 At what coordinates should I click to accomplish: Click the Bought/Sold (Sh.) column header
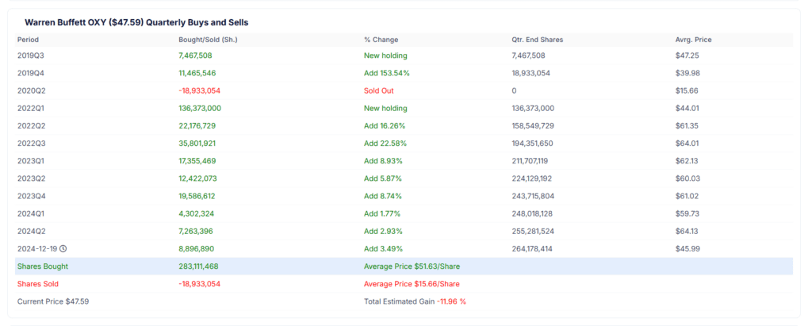coord(209,40)
